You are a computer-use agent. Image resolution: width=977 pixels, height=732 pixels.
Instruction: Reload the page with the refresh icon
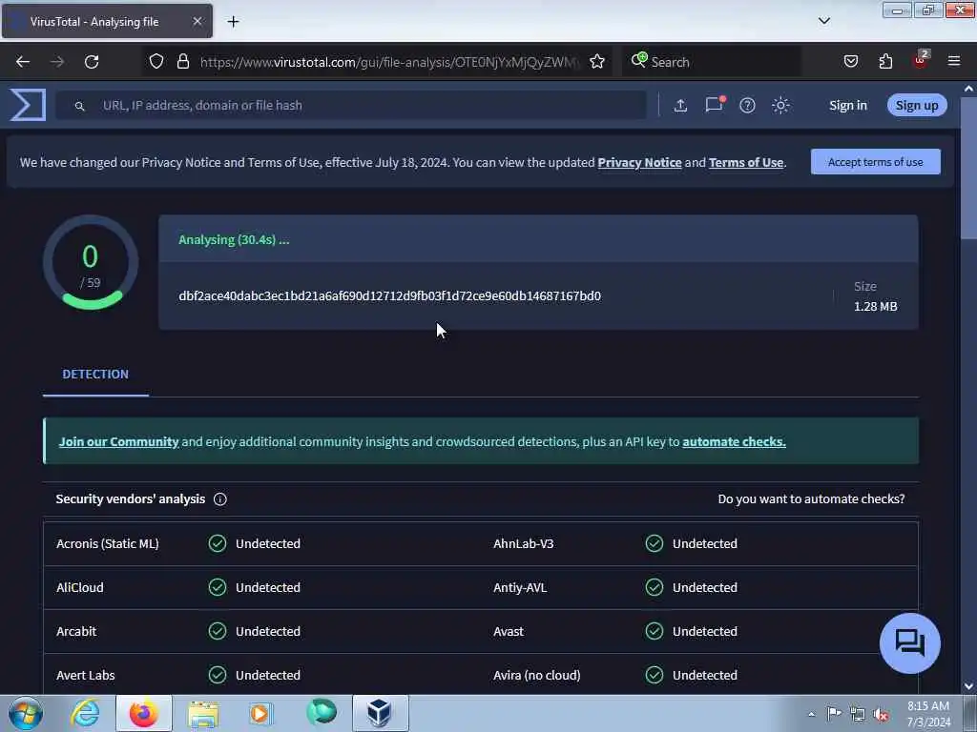(x=92, y=62)
